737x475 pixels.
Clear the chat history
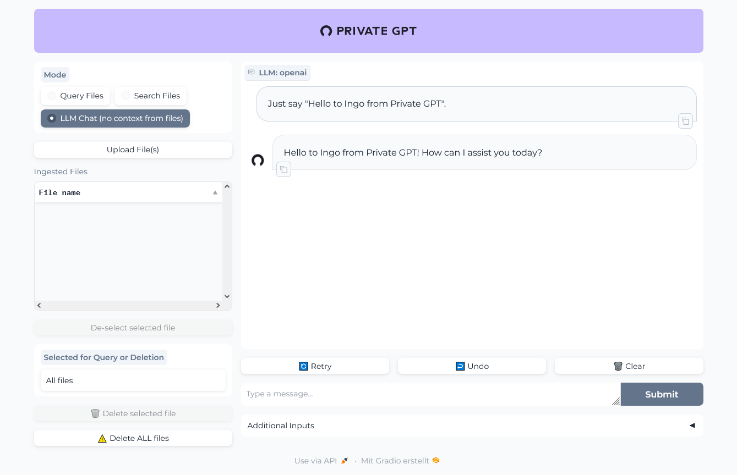(629, 366)
